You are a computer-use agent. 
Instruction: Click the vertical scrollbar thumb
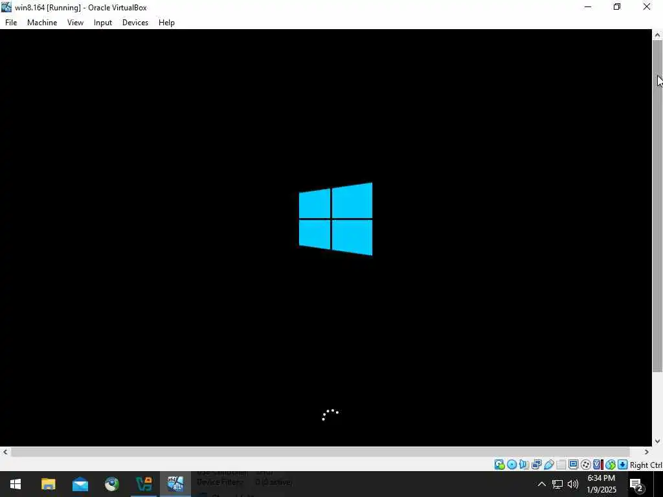(657, 207)
